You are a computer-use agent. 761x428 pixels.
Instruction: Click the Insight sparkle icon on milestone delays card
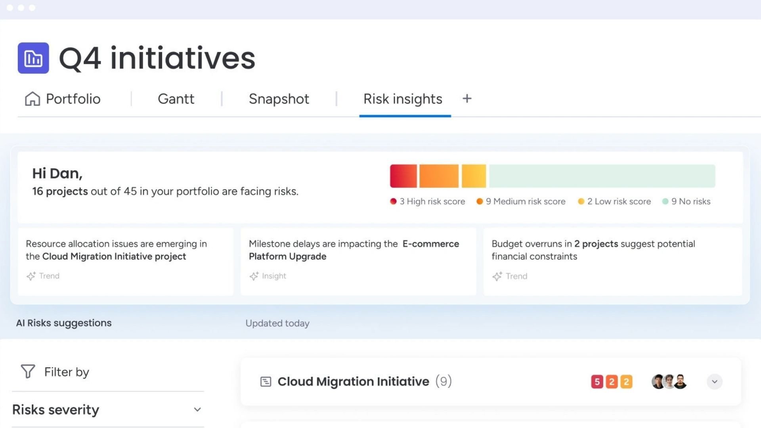(254, 276)
